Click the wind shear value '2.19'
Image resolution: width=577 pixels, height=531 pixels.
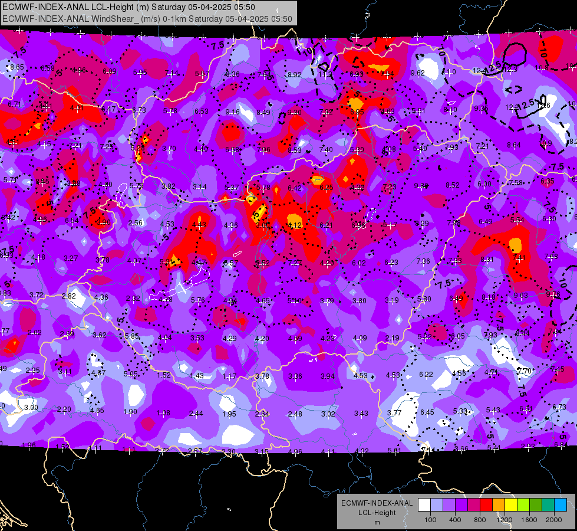pos(393,338)
